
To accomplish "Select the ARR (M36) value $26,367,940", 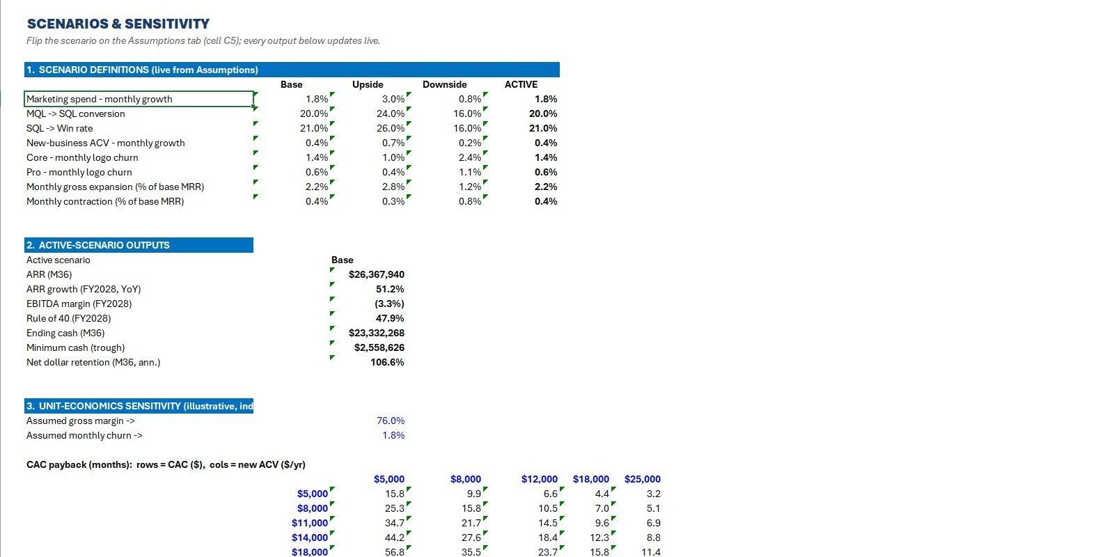I will tap(377, 274).
